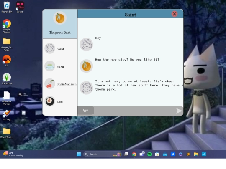The height and width of the screenshot is (169, 226).
Task: Open Microsoft Store from taskbar
Action: pos(157,154)
